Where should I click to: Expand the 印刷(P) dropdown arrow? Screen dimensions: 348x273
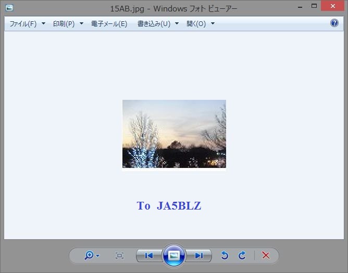(x=81, y=23)
